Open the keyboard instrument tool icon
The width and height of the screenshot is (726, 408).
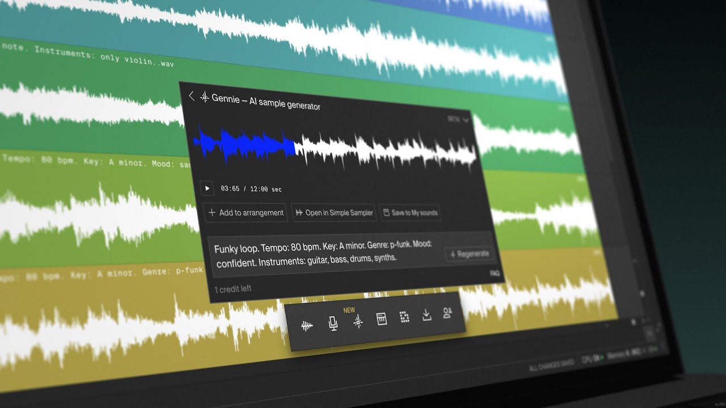[382, 319]
